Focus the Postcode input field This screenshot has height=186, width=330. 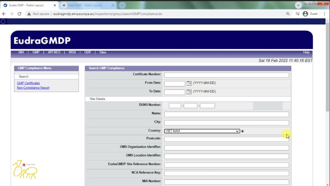click(226, 139)
